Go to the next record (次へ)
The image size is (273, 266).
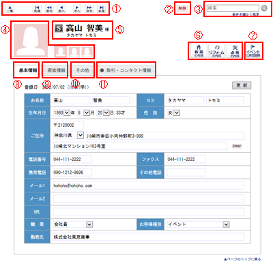[x=77, y=9]
